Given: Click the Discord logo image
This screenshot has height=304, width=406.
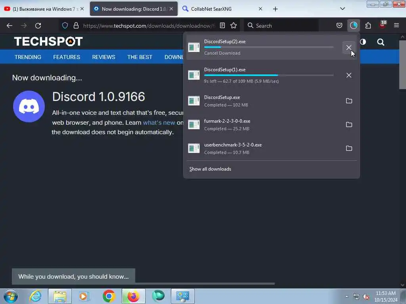Looking at the screenshot, I should (29, 106).
